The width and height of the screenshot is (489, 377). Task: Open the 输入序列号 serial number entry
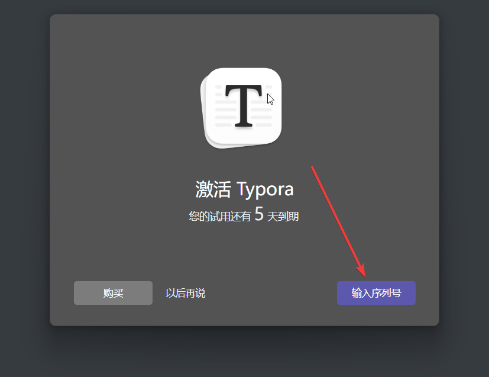coord(376,293)
